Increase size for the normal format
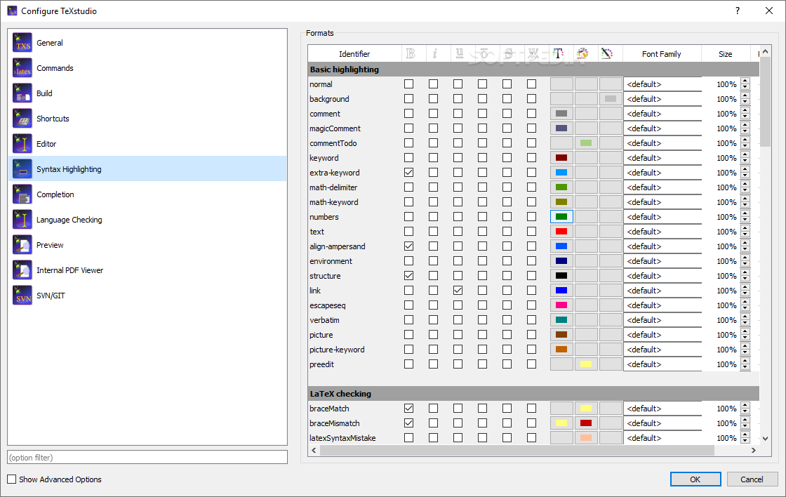The height and width of the screenshot is (497, 786). (745, 81)
